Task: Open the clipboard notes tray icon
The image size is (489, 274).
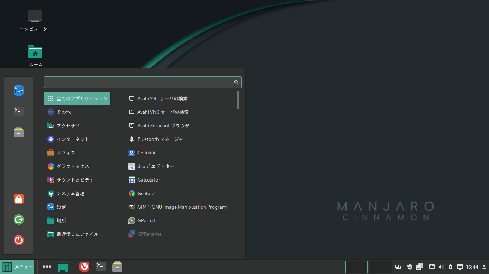Action: pyautogui.click(x=420, y=267)
